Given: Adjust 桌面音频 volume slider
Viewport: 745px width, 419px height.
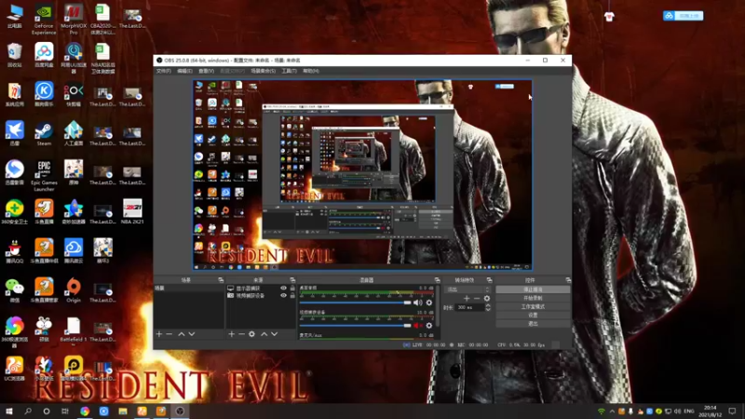Looking at the screenshot, I should pyautogui.click(x=355, y=303).
